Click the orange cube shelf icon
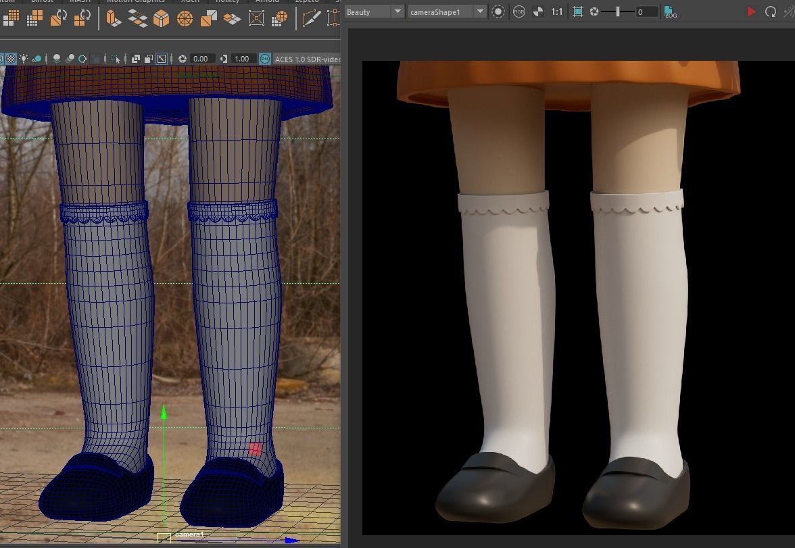The image size is (795, 548). tap(161, 19)
